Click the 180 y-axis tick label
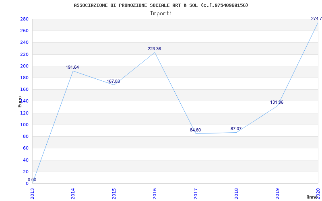 click(24, 78)
